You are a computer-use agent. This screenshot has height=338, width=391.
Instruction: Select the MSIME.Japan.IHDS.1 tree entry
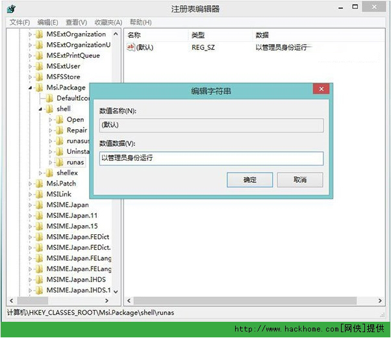(79, 291)
